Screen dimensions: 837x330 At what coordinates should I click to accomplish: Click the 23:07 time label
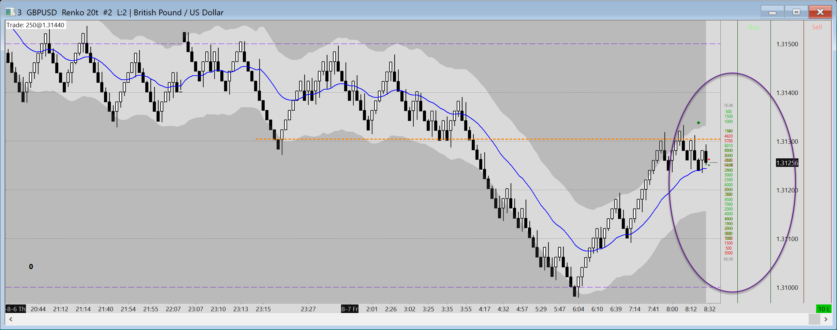coord(196,309)
